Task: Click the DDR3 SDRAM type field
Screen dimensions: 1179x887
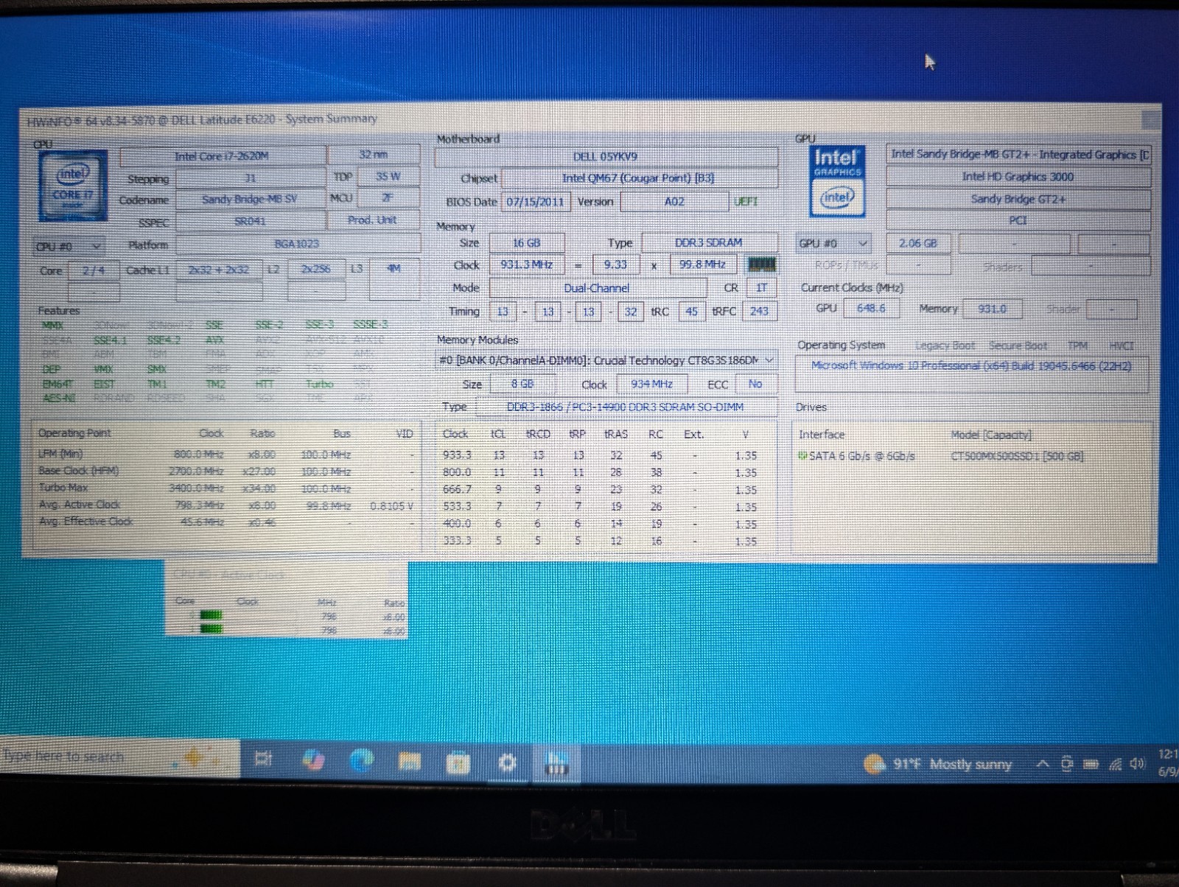Action: (709, 242)
